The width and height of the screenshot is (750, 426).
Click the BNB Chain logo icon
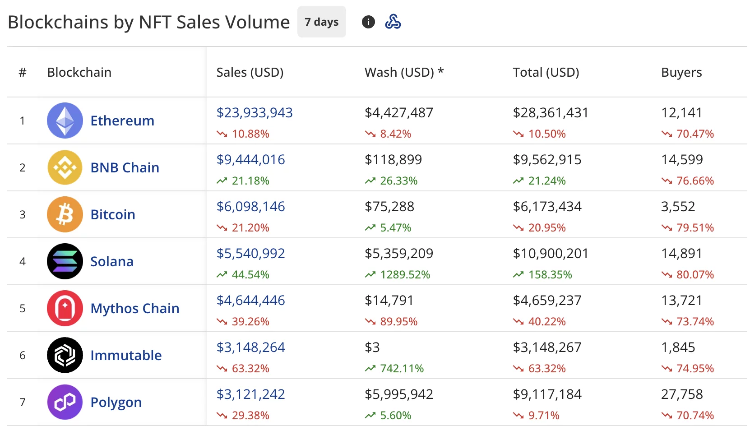pos(65,167)
